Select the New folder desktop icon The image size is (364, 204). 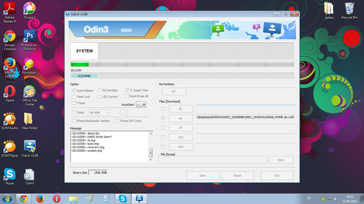tap(30, 121)
